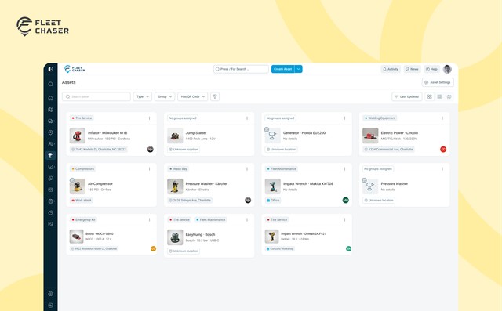Open the user profile avatar menu
Screen dimensions: 502x311
(x=447, y=69)
